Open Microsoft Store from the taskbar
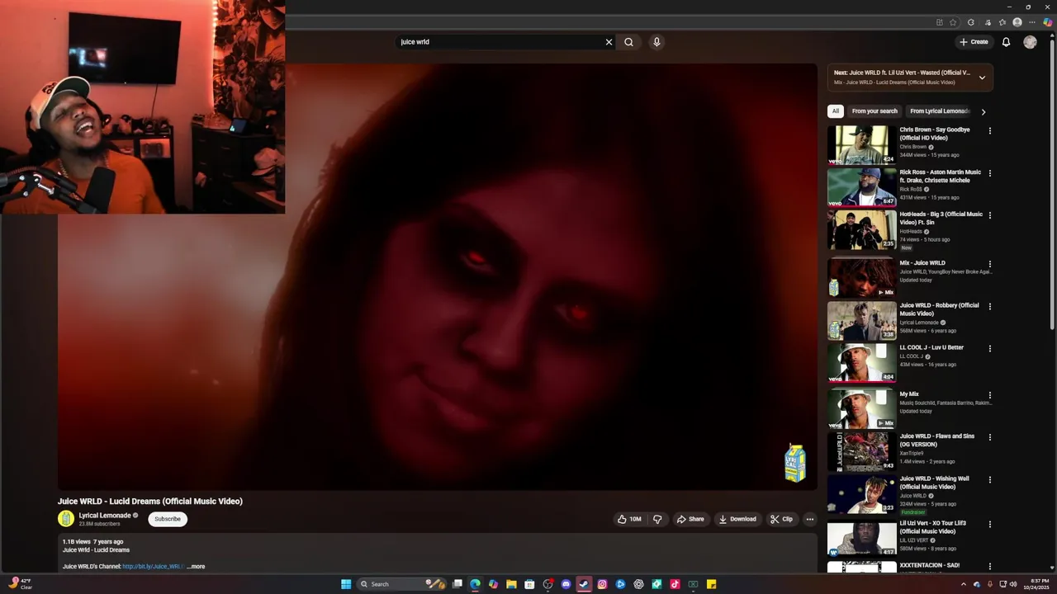Viewport: 1057px width, 594px height. [x=529, y=584]
